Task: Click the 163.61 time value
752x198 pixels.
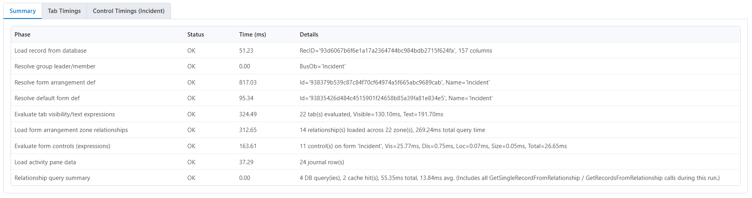Action: tap(248, 146)
